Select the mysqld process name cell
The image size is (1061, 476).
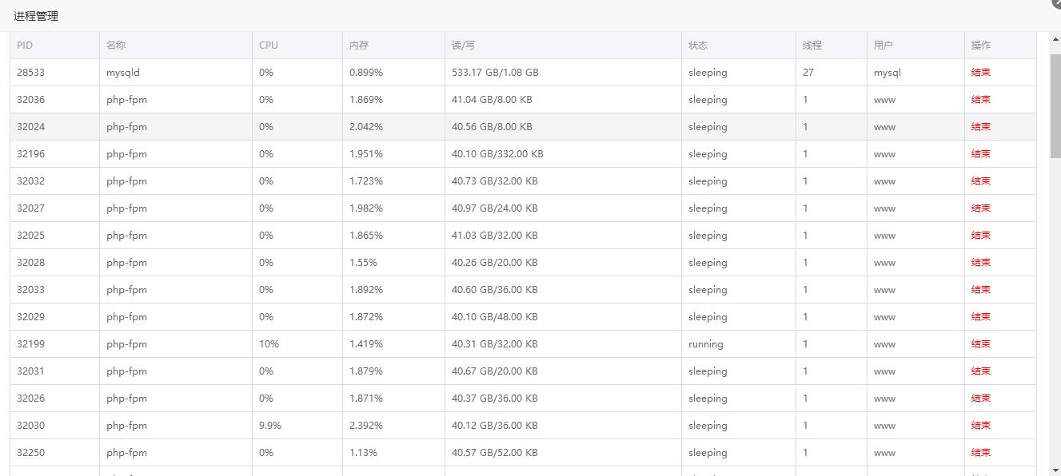tap(123, 73)
